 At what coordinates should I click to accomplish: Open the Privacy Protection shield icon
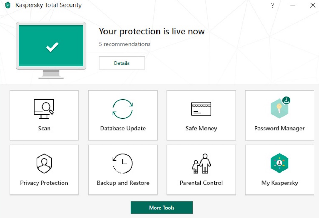[x=44, y=163]
